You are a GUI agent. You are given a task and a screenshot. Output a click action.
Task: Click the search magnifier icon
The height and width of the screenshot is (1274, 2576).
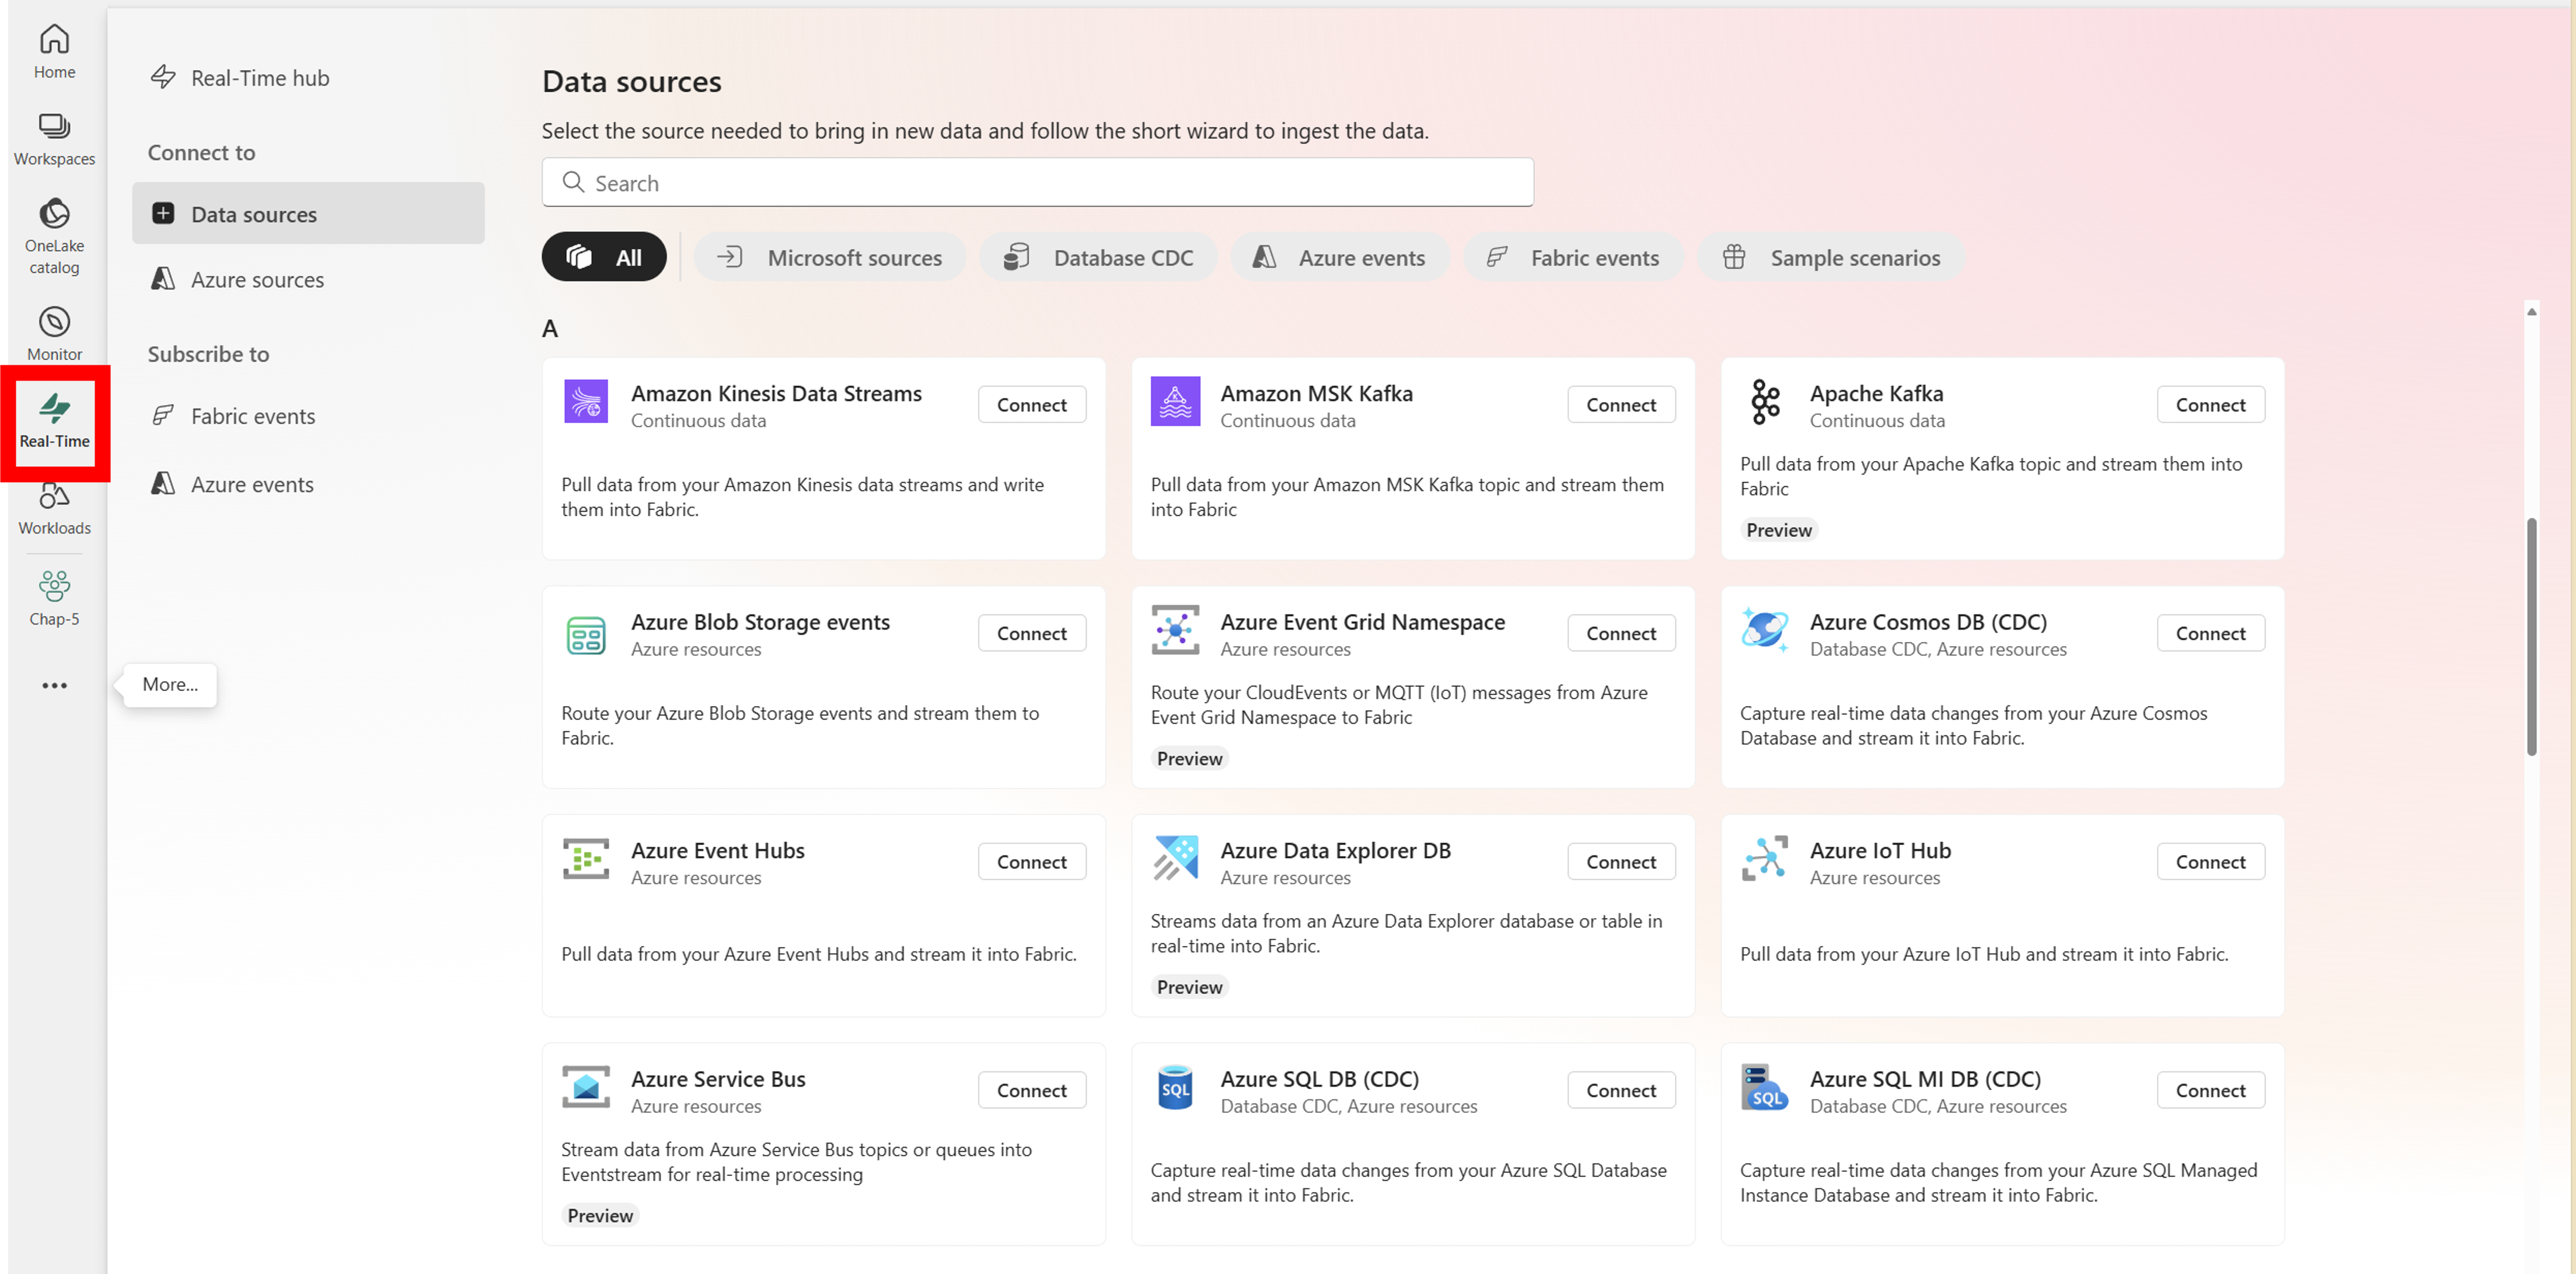coord(573,182)
